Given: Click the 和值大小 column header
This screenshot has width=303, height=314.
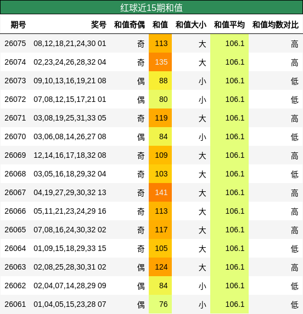Looking at the screenshot, I should [191, 25].
